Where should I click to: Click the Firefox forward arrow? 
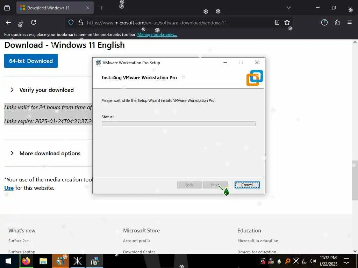point(21,23)
